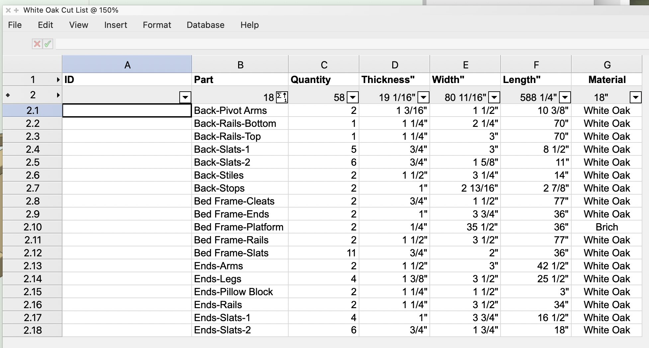
Task: Expand row 1 using its disclosure triangle
Action: point(58,79)
